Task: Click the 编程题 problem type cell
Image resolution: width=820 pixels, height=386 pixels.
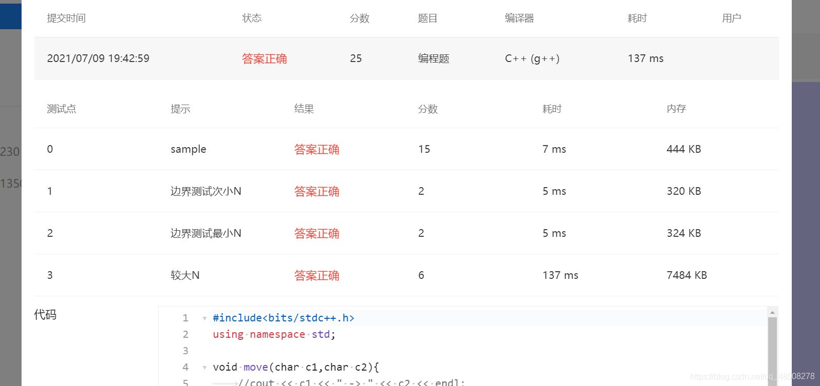Action: pos(434,58)
